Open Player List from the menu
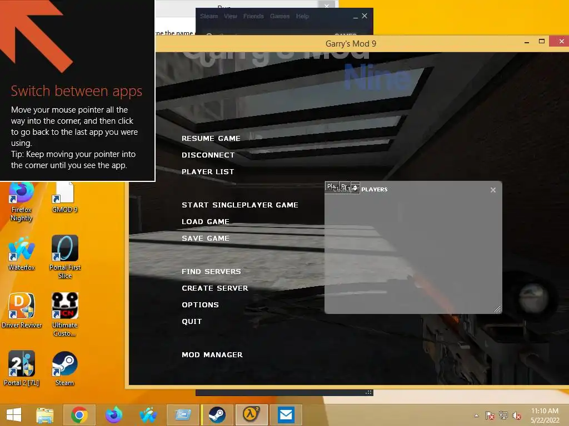The width and height of the screenshot is (569, 426). (x=208, y=172)
